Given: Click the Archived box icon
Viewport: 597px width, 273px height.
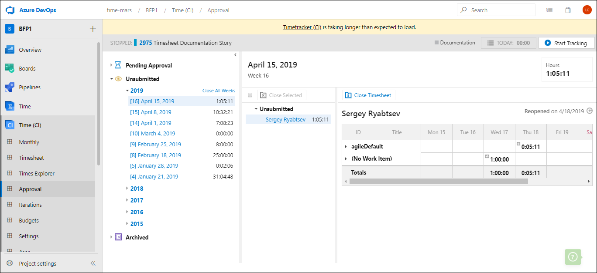Looking at the screenshot, I should click(x=118, y=237).
